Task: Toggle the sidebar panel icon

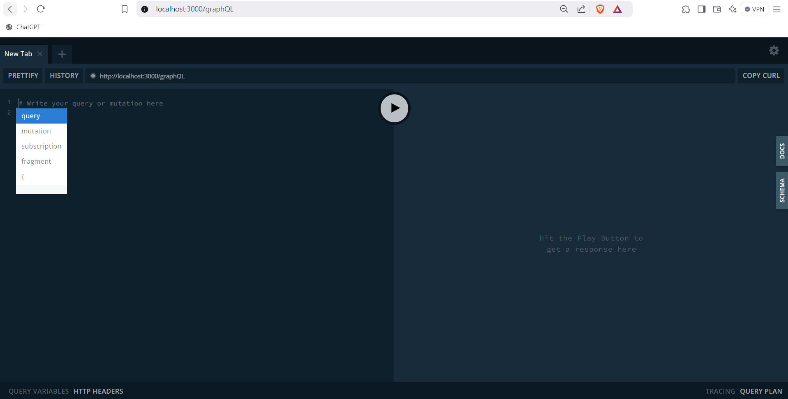Action: [x=701, y=9]
